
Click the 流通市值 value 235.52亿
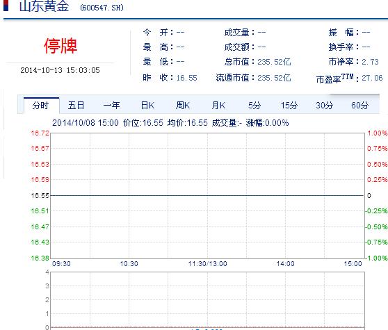tap(274, 78)
